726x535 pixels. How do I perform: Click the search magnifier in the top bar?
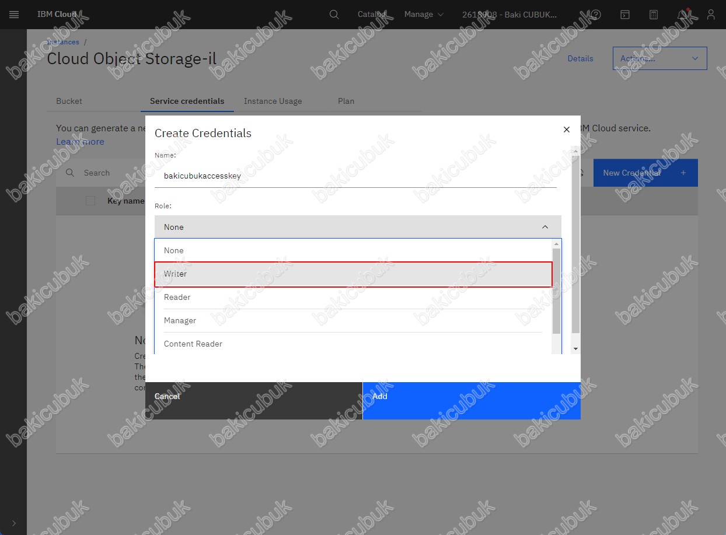(x=334, y=15)
